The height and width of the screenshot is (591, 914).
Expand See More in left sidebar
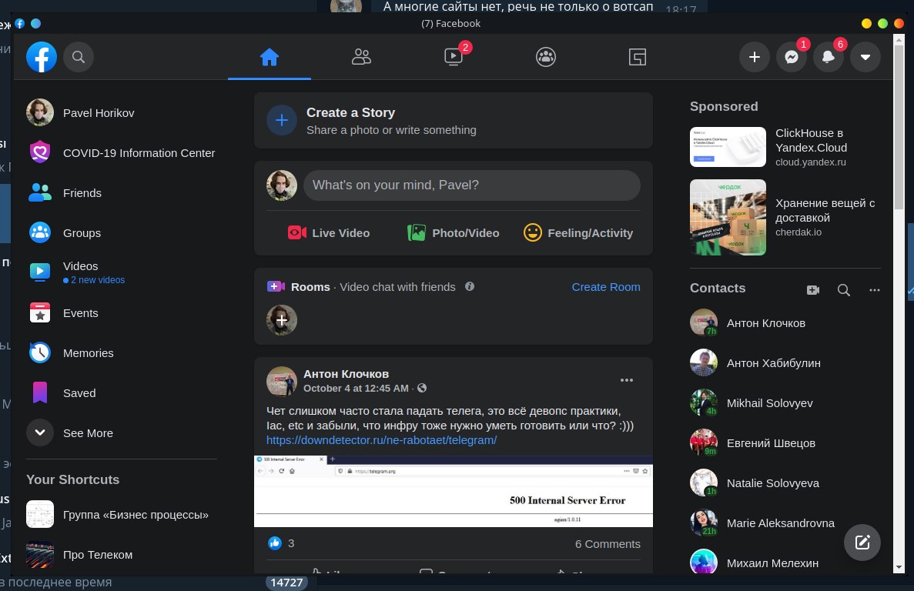pyautogui.click(x=121, y=433)
